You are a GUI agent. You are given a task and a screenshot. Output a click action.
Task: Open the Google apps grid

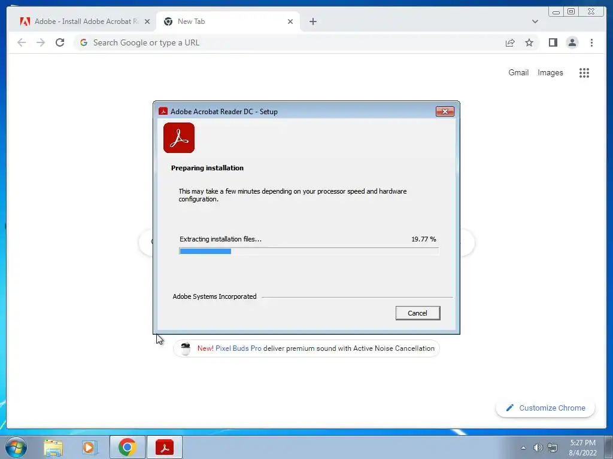click(x=584, y=72)
